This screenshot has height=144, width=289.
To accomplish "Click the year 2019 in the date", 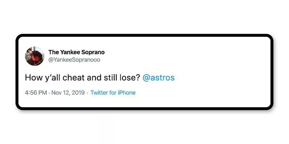I will 78,93.
